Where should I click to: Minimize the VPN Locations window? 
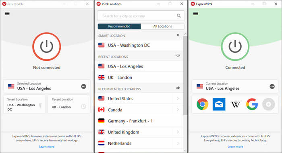point(158,4)
